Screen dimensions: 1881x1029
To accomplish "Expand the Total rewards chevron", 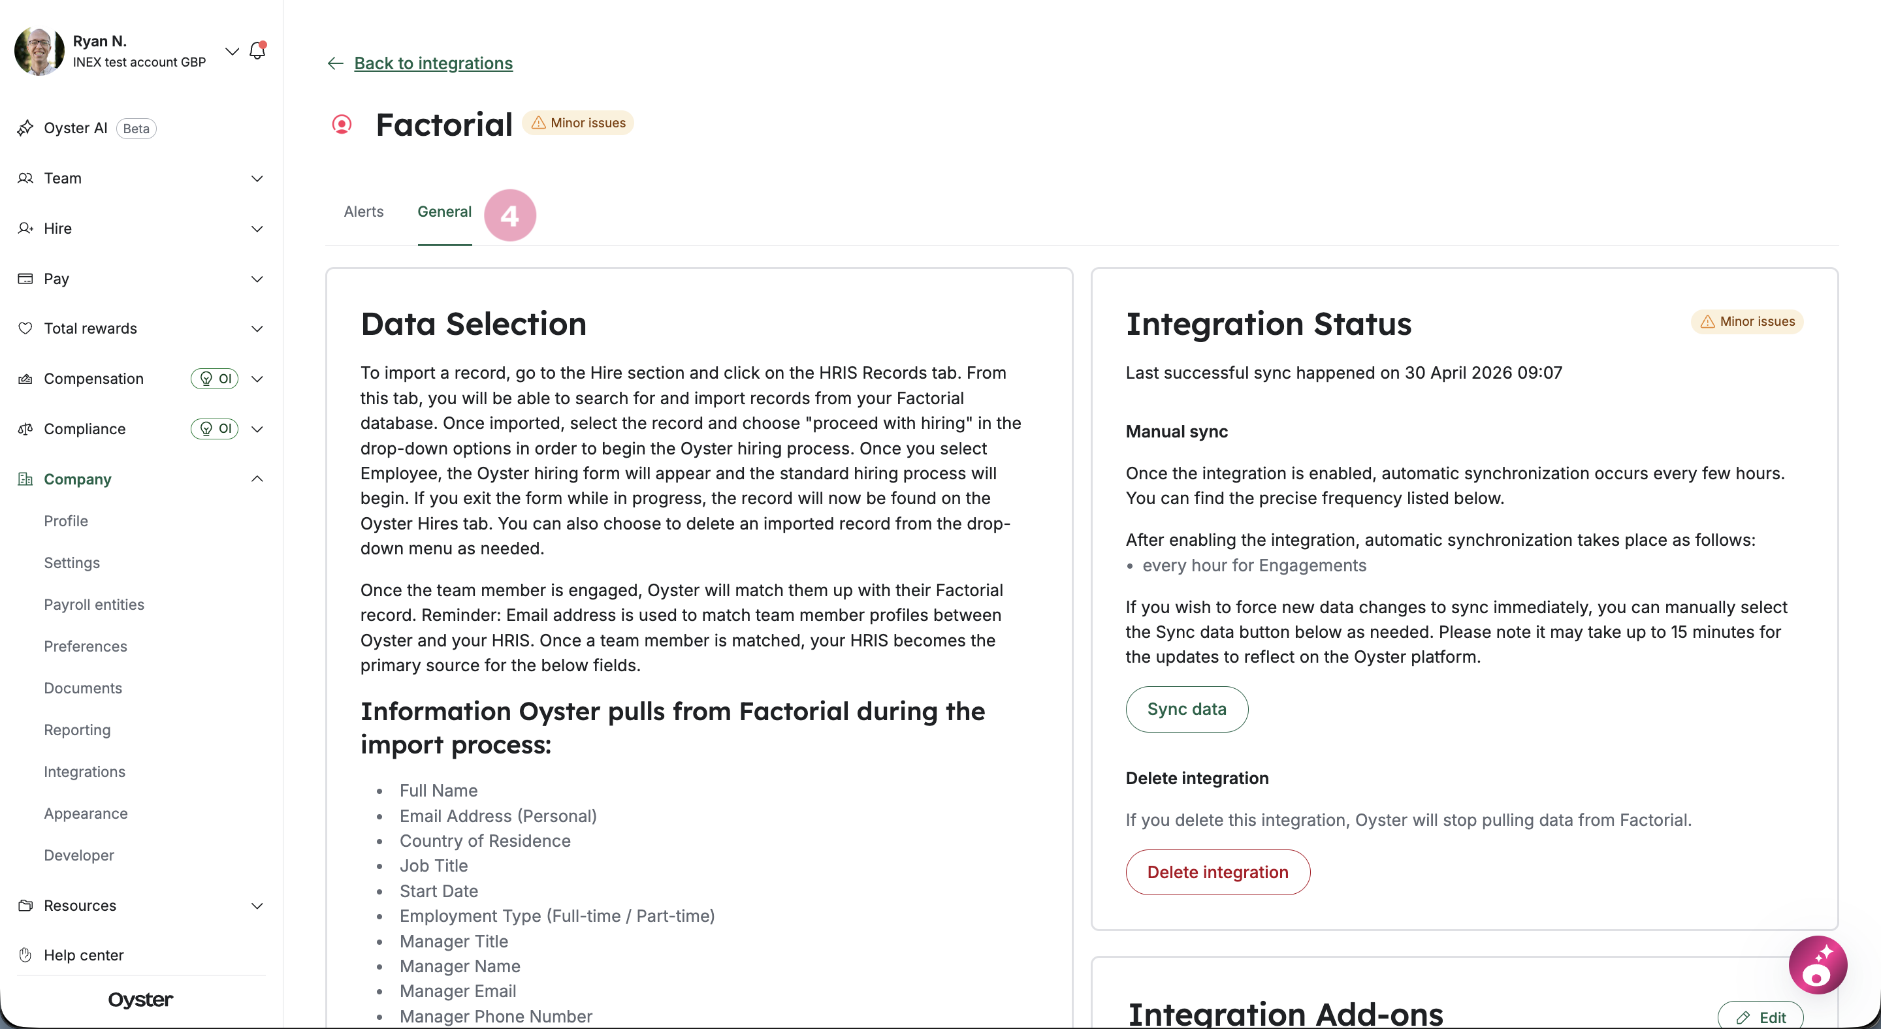I will pos(257,328).
